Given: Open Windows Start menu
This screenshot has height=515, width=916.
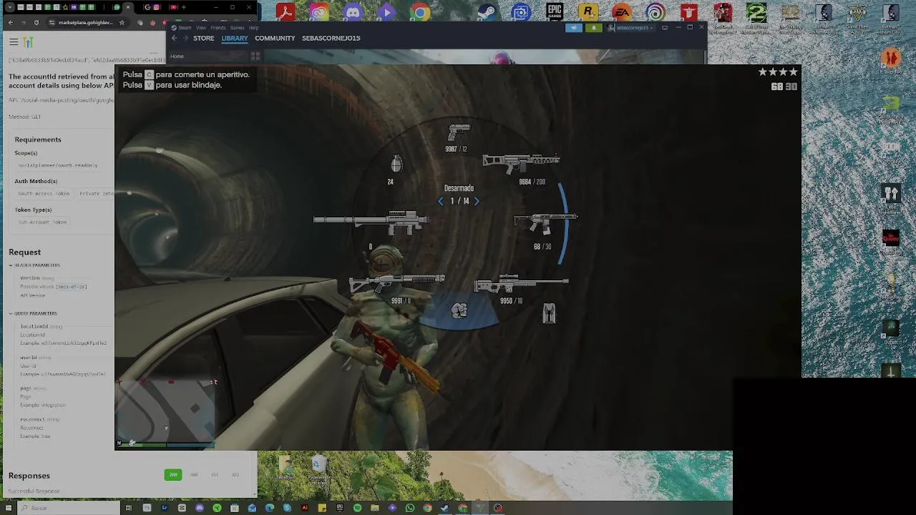Looking at the screenshot, I should pos(7,508).
